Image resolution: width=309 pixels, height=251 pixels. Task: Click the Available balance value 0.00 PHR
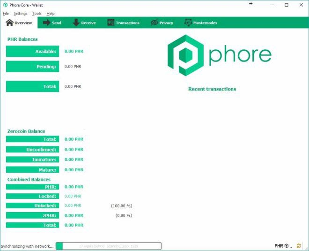click(74, 51)
